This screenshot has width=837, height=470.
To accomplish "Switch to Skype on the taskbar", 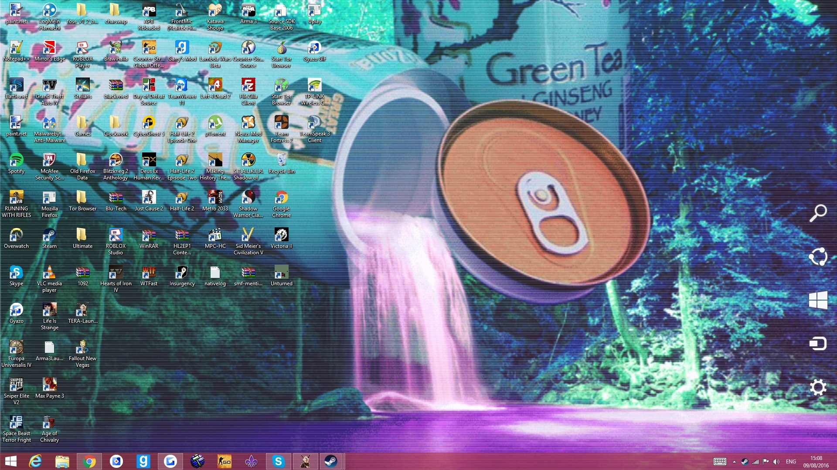I will click(x=279, y=461).
